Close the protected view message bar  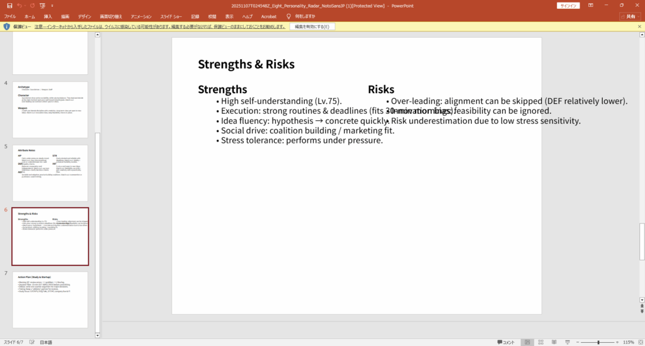click(x=639, y=26)
